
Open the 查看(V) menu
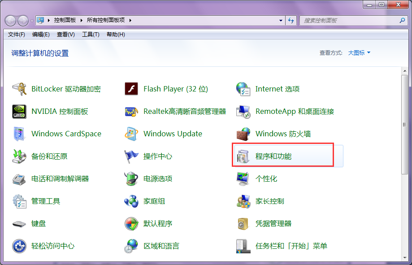[66, 35]
